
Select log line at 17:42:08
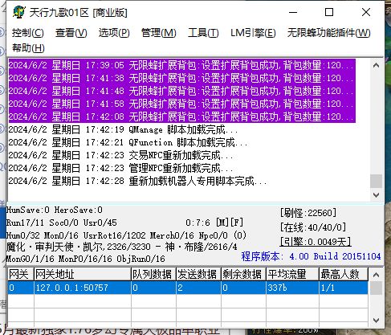182,116
